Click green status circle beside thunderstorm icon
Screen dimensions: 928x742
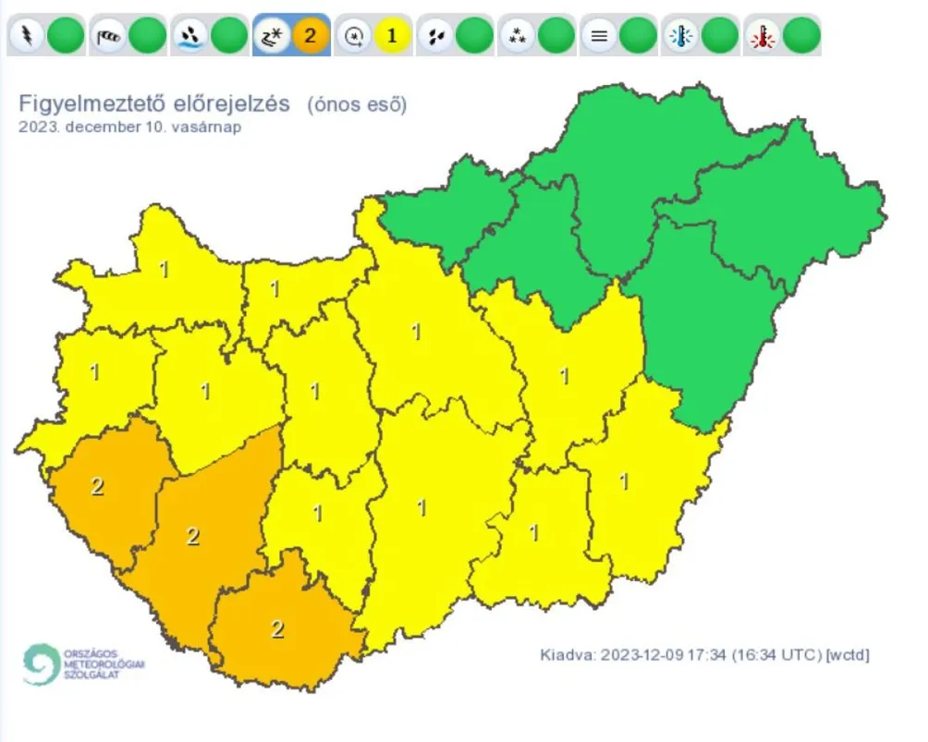pyautogui.click(x=66, y=37)
